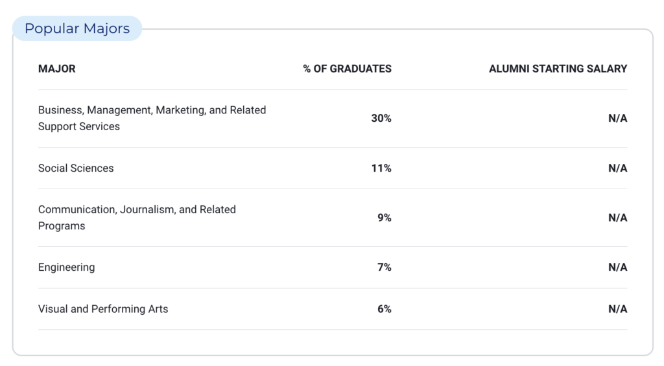Click the 9% graduates value
Viewport: 664px width, 366px height.
385,218
